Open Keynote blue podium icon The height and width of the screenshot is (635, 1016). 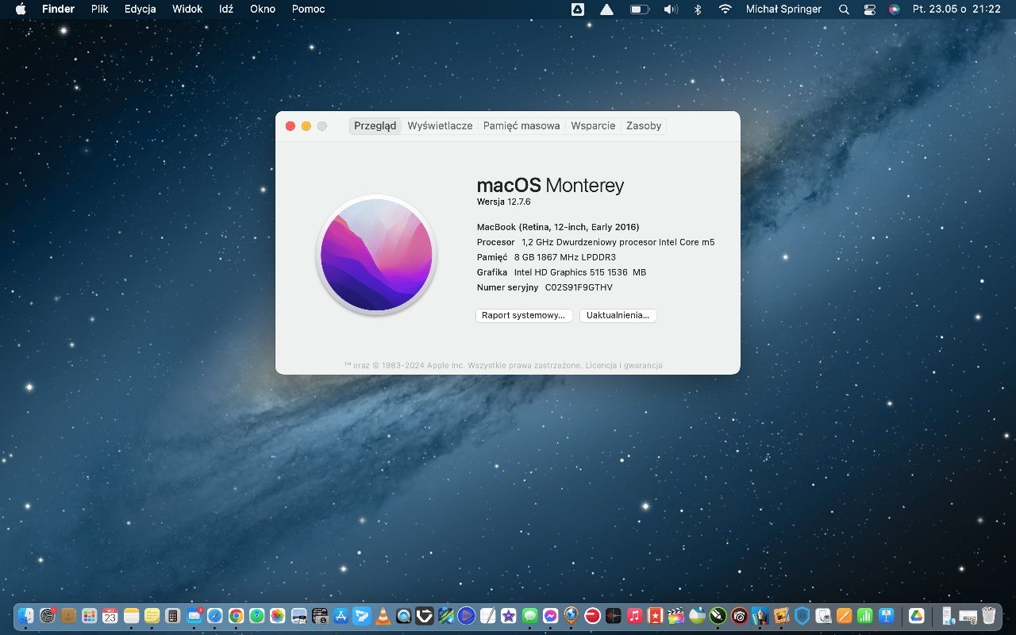coord(886,615)
